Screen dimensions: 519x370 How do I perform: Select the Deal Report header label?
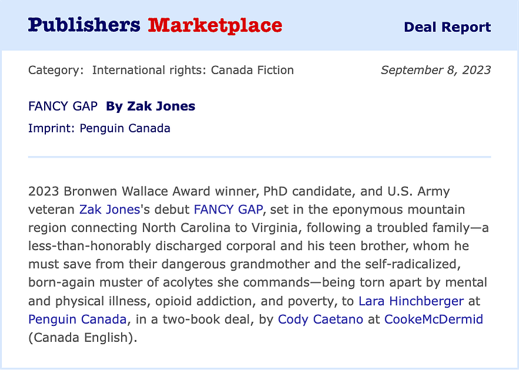tap(447, 27)
